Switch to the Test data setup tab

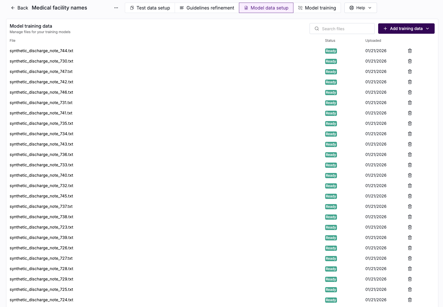tap(150, 8)
